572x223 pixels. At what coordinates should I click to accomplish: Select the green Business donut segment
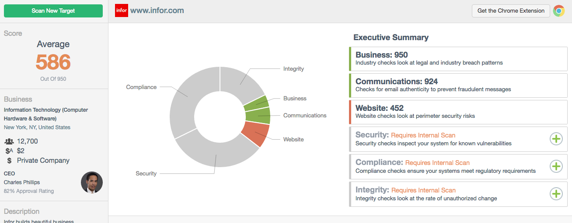tap(257, 103)
